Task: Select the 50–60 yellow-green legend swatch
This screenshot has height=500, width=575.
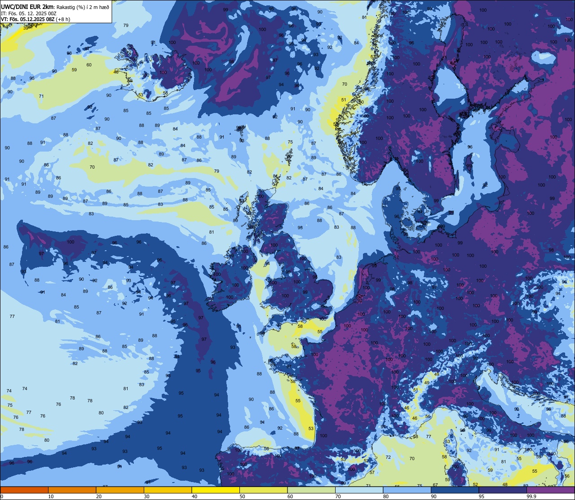Action: [x=263, y=490]
